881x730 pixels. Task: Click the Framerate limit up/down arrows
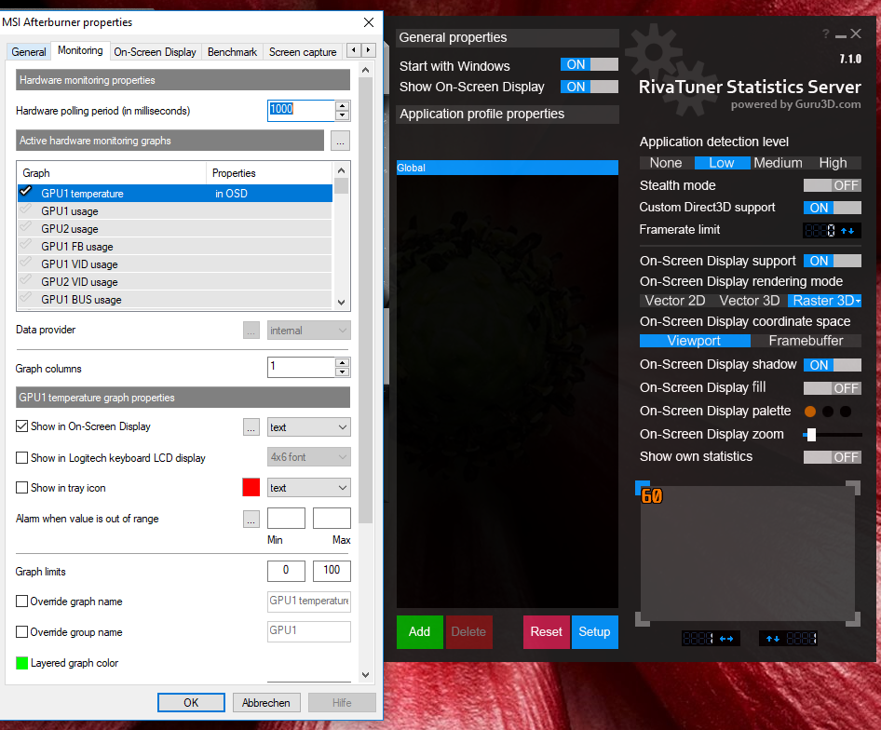pos(847,230)
